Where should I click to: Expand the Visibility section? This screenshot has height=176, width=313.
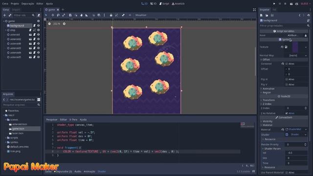click(268, 121)
